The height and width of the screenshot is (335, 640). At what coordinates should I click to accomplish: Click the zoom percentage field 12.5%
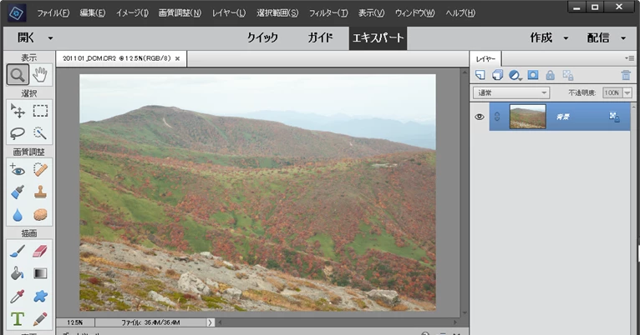(75, 322)
